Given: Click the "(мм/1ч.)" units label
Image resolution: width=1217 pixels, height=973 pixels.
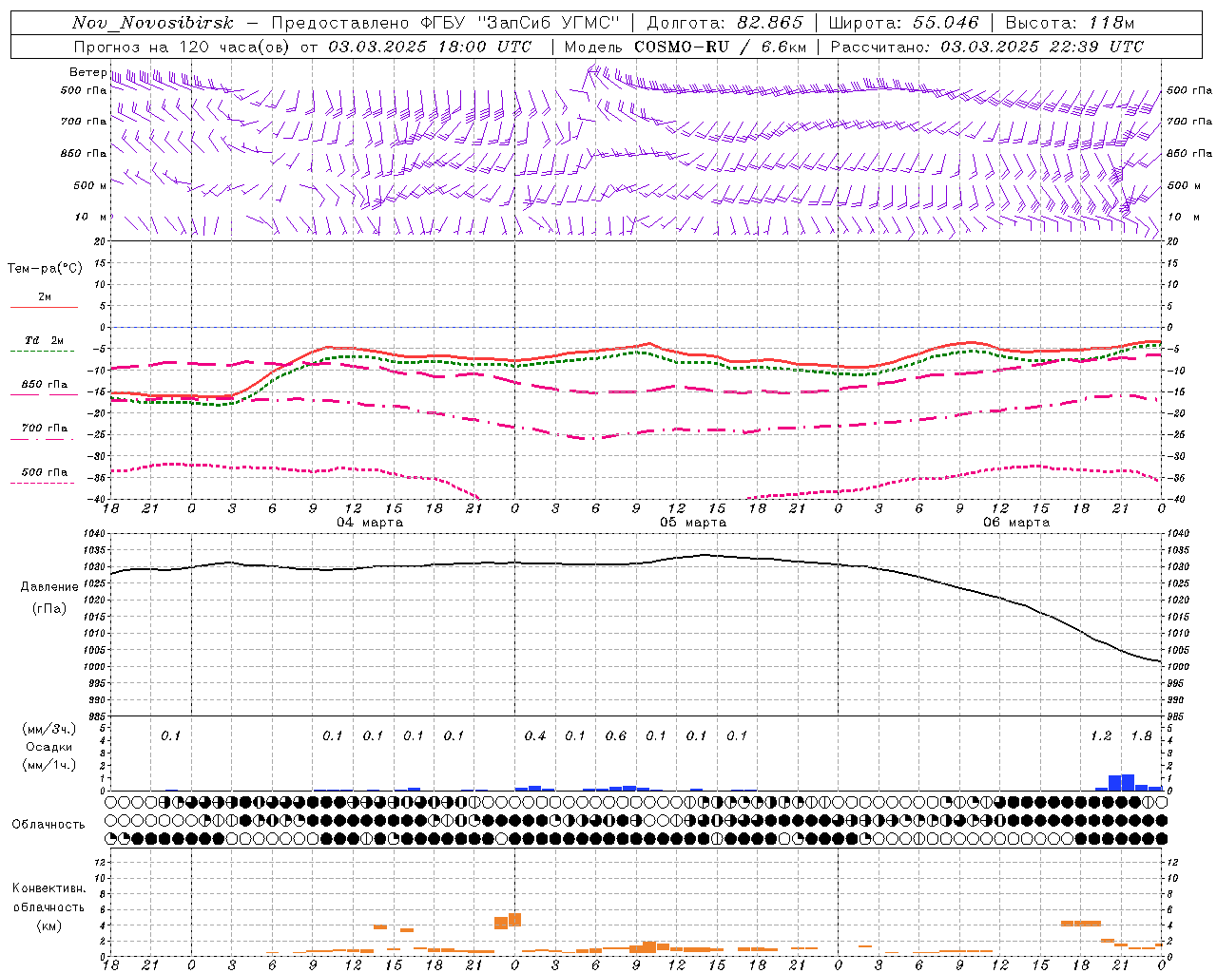Looking at the screenshot, I should point(49,765).
